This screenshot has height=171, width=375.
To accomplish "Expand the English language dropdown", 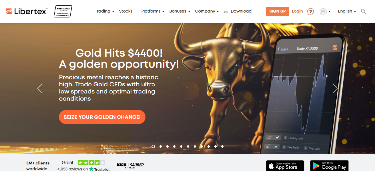I will pyautogui.click(x=347, y=11).
